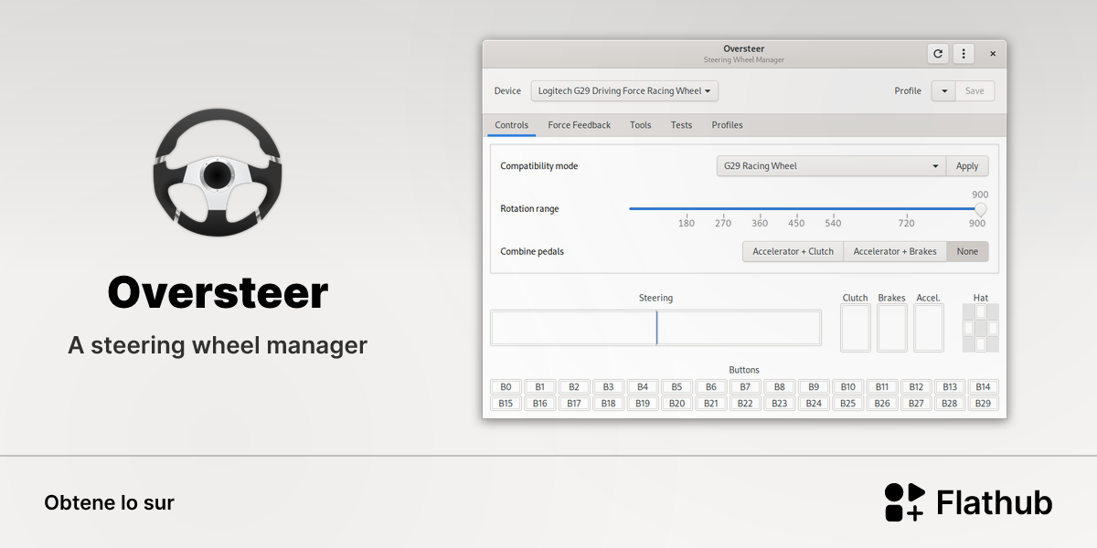Click button indicator B0
The image size is (1097, 548).
pyautogui.click(x=506, y=387)
